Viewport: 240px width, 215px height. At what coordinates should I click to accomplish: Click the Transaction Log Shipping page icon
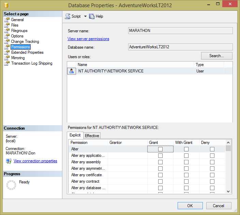7,63
